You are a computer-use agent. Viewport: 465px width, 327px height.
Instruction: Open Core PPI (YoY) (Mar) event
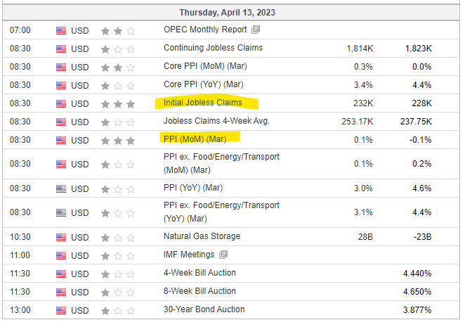tap(204, 84)
